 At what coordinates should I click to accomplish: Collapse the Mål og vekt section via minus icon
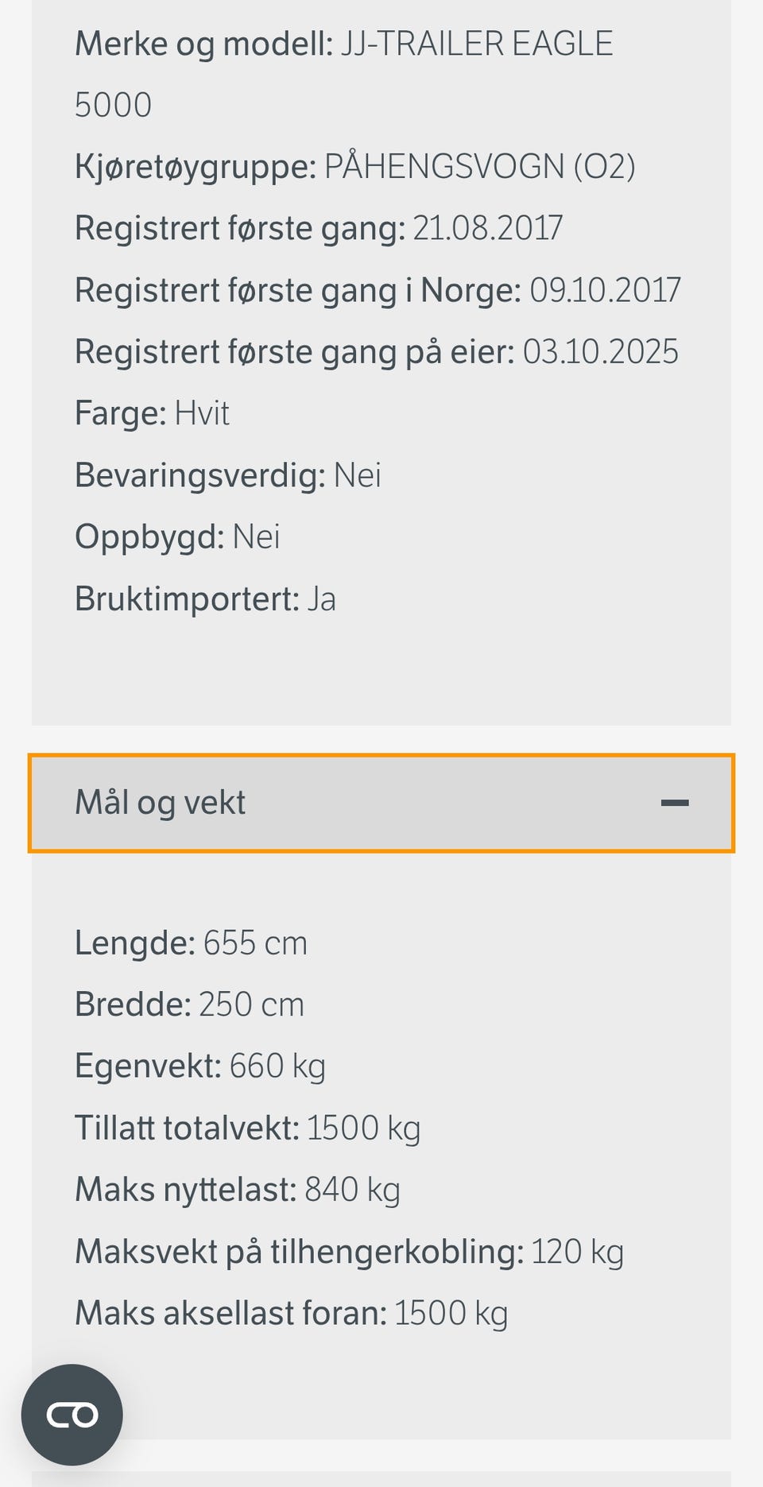click(x=676, y=802)
